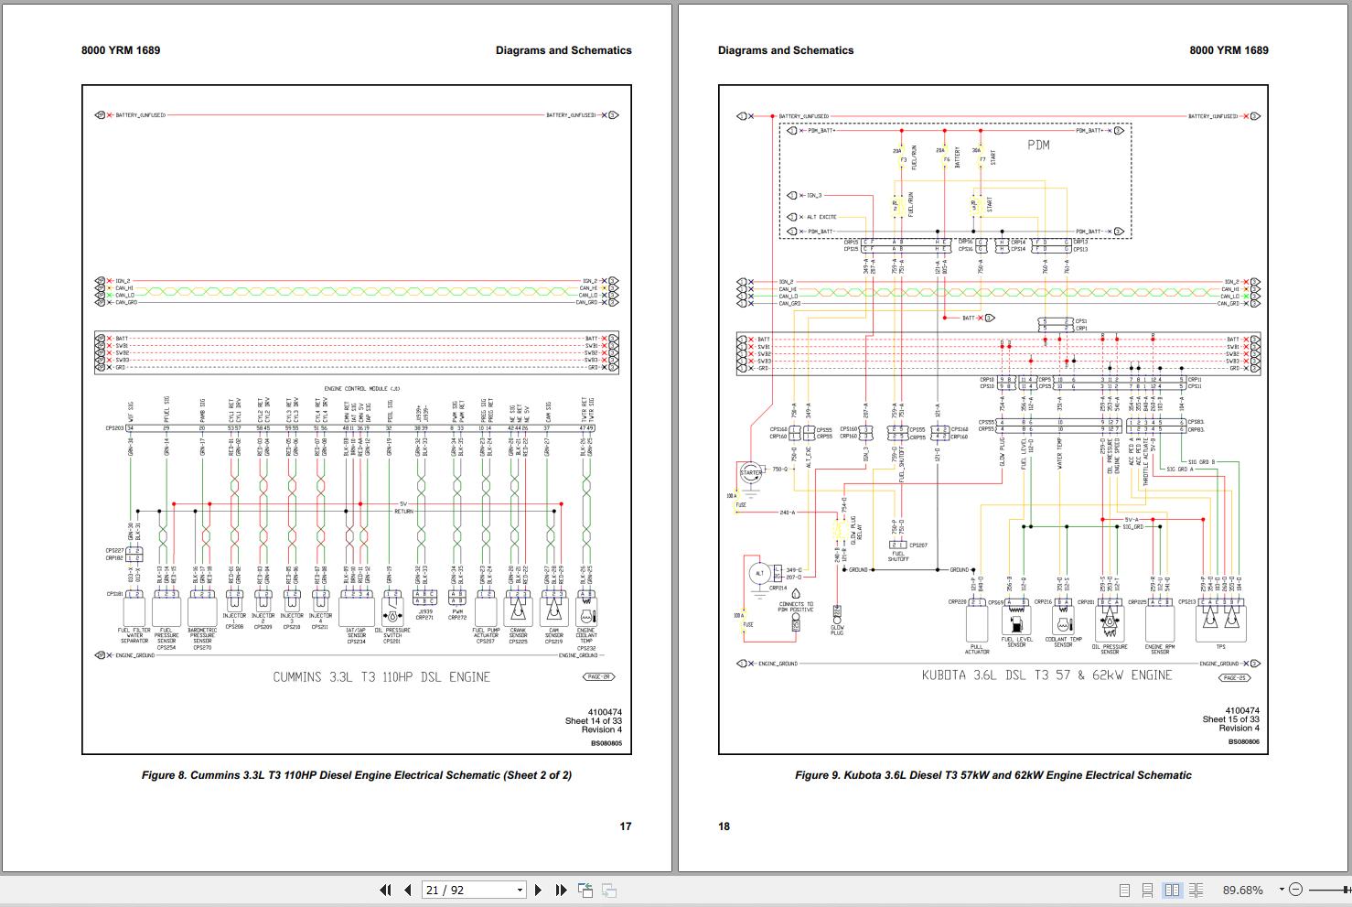Go to the first page of the document

385,890
